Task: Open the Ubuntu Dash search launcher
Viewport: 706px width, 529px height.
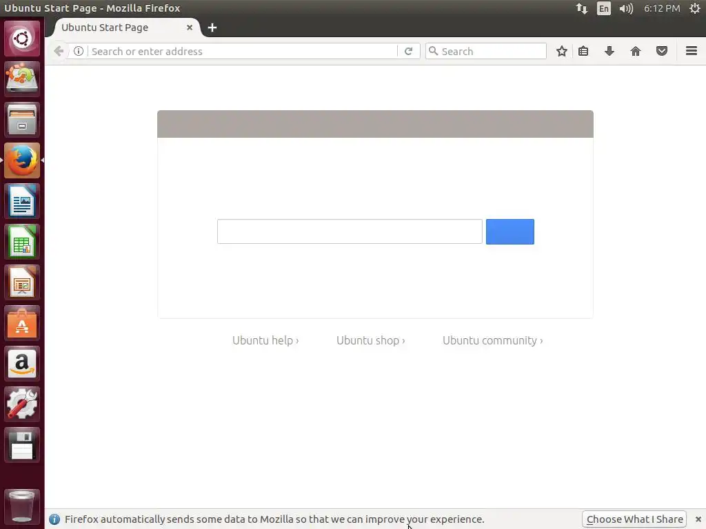Action: tap(21, 39)
